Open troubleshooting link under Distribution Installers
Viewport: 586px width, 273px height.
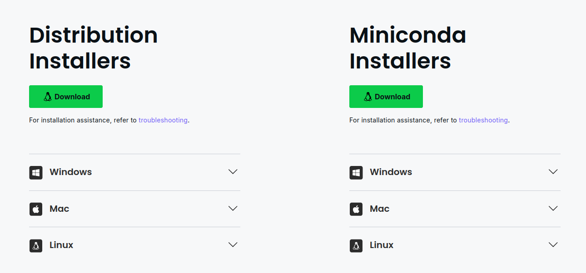(163, 120)
